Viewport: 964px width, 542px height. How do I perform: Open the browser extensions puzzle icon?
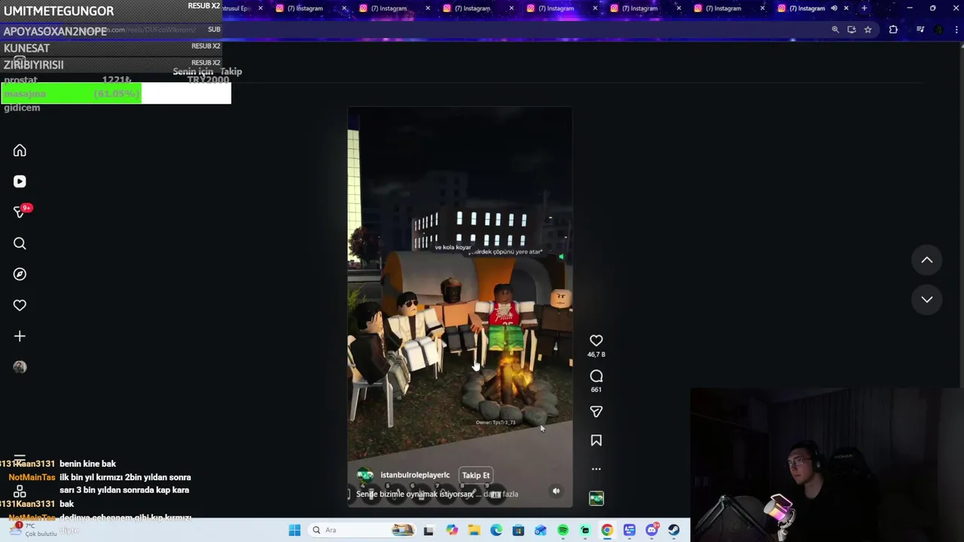click(x=893, y=29)
